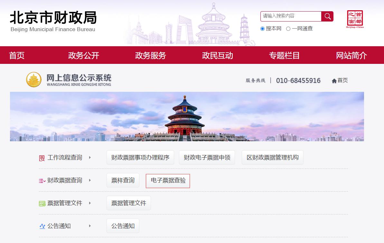Viewport: 384px width, 243px height.
Task: Expand the arrow next to 工作流程查询
Action: [90, 158]
